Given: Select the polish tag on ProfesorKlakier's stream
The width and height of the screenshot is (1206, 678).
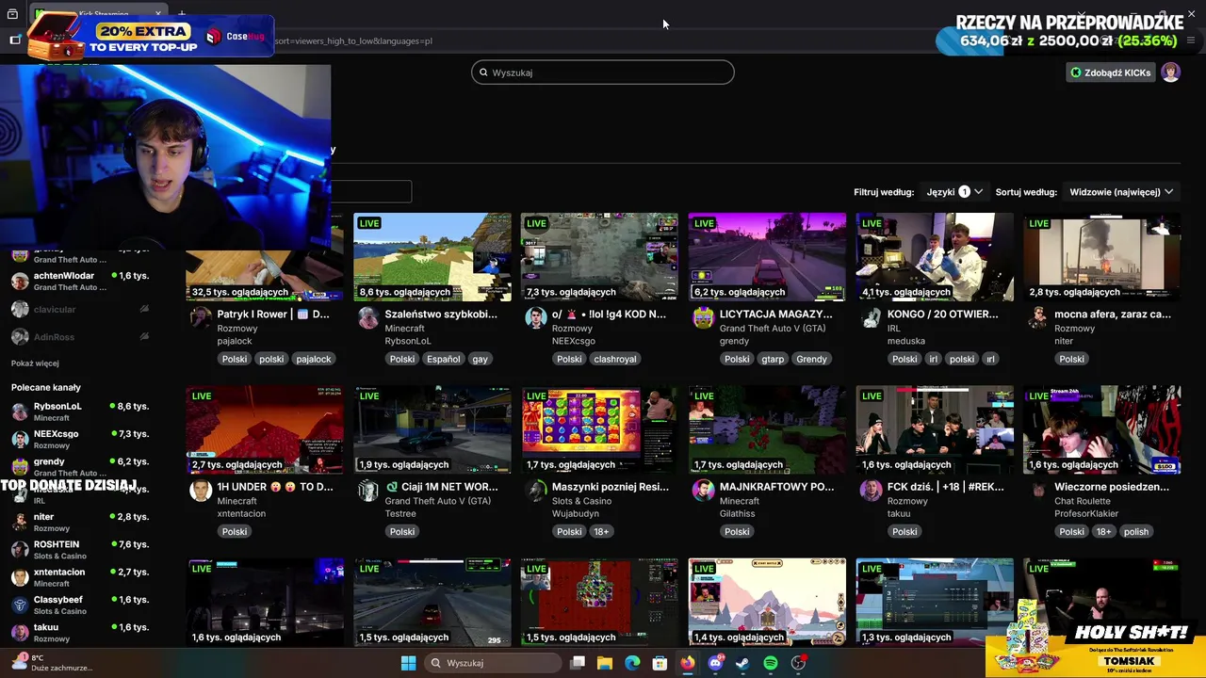Looking at the screenshot, I should 1136,531.
